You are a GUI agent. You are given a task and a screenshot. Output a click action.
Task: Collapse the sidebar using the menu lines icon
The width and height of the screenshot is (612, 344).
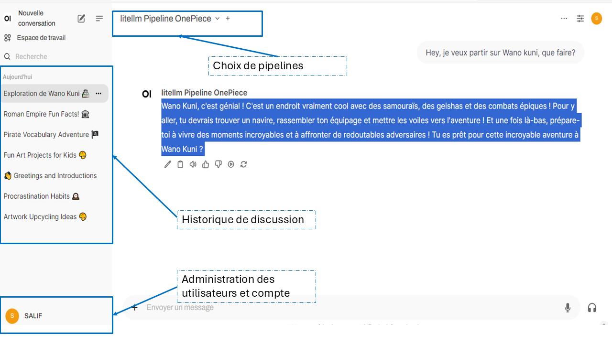pyautogui.click(x=99, y=19)
